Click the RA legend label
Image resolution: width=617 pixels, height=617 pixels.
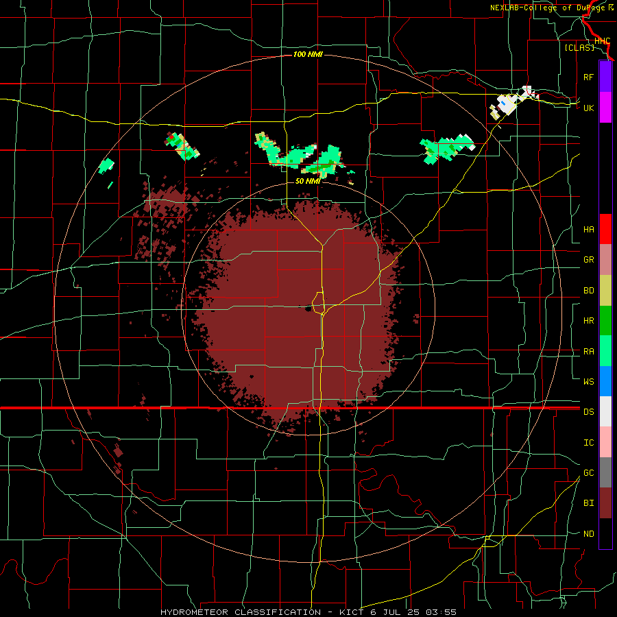click(588, 352)
